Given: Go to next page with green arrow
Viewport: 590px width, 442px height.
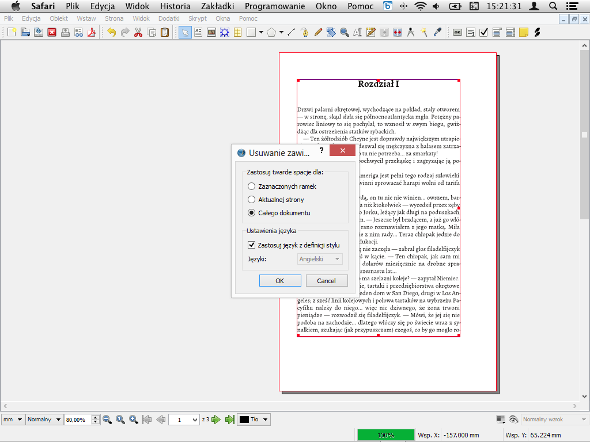Looking at the screenshot, I should (217, 420).
